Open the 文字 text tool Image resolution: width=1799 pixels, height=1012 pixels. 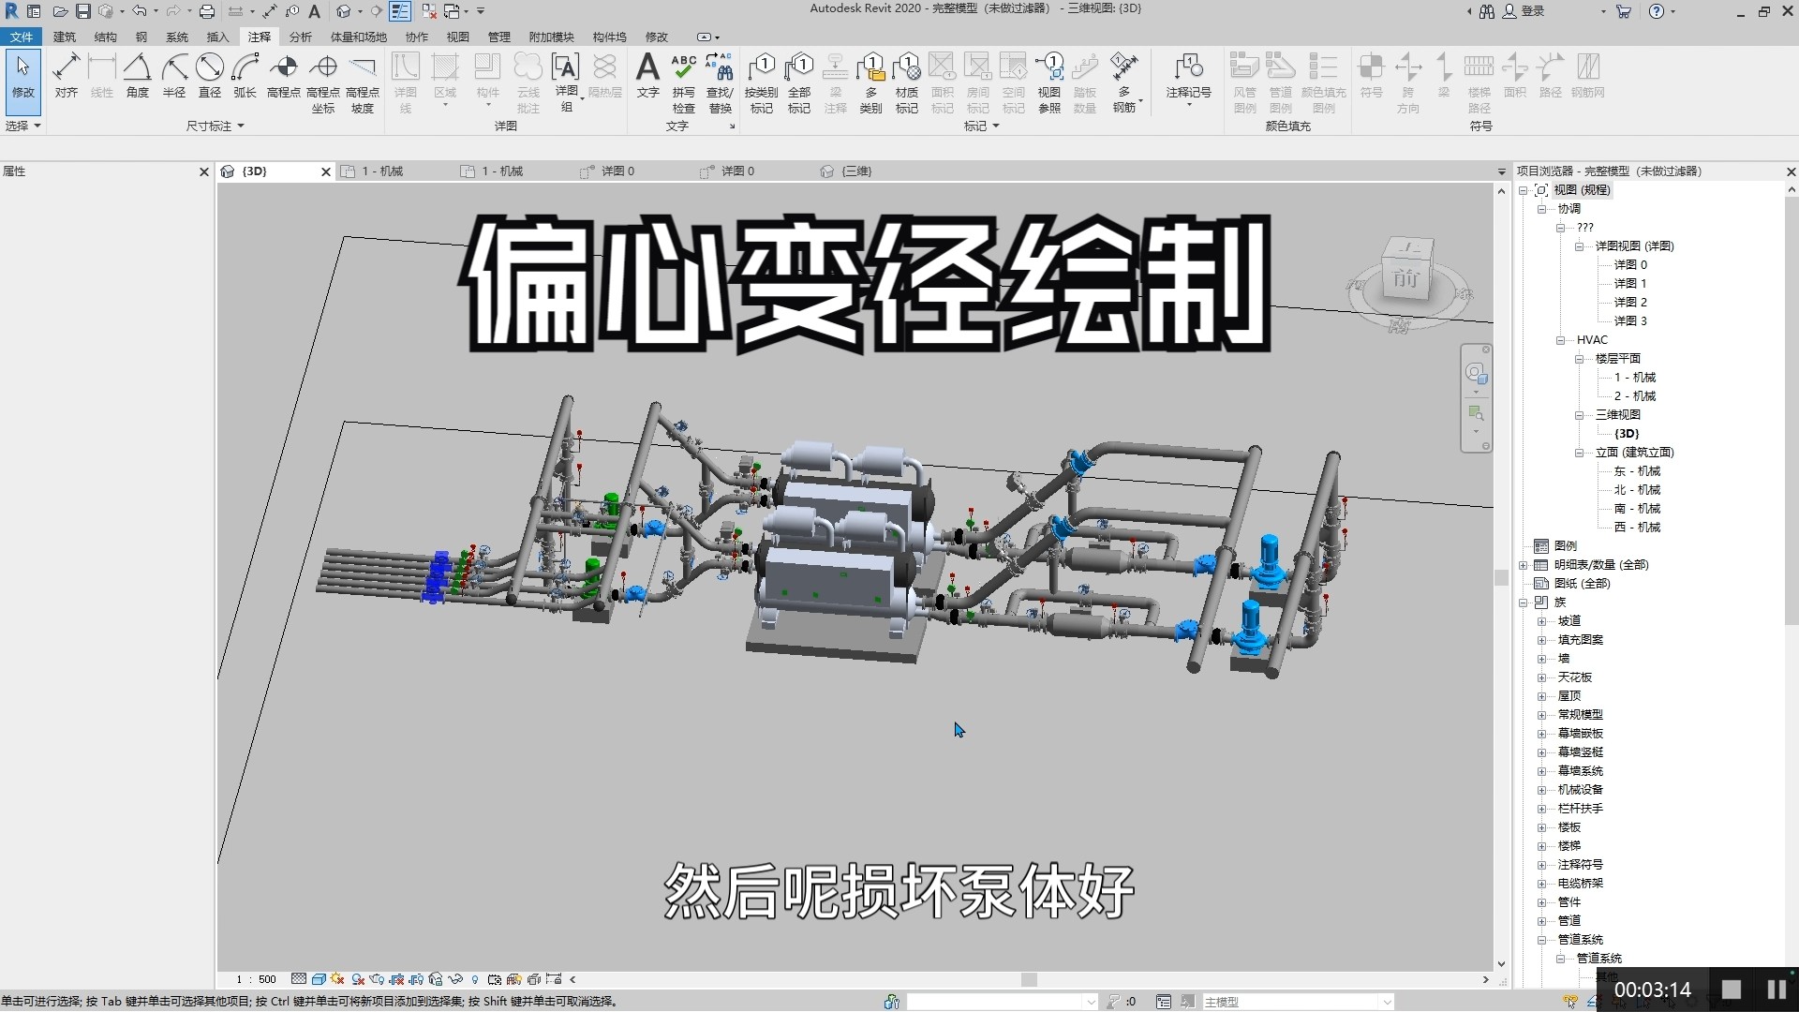[647, 76]
